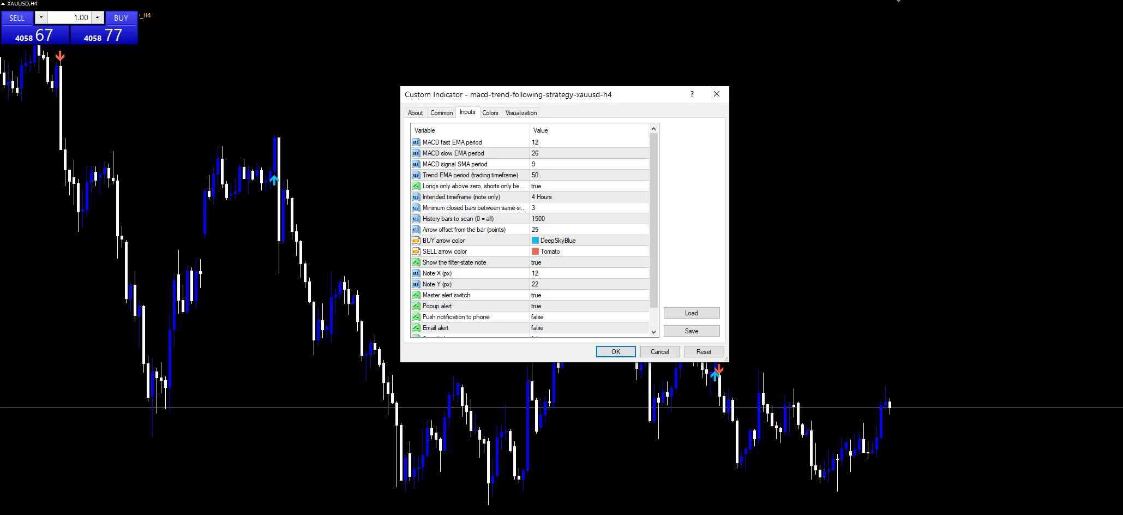Screen dimensions: 1123x515
Task: Toggle Show the filter-state note value
Action: click(590, 262)
